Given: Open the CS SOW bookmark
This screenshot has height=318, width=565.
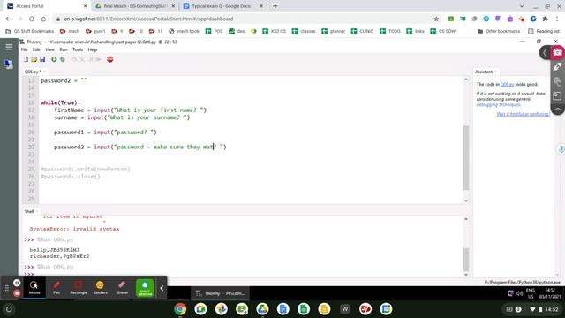Looking at the screenshot, I should (443, 32).
